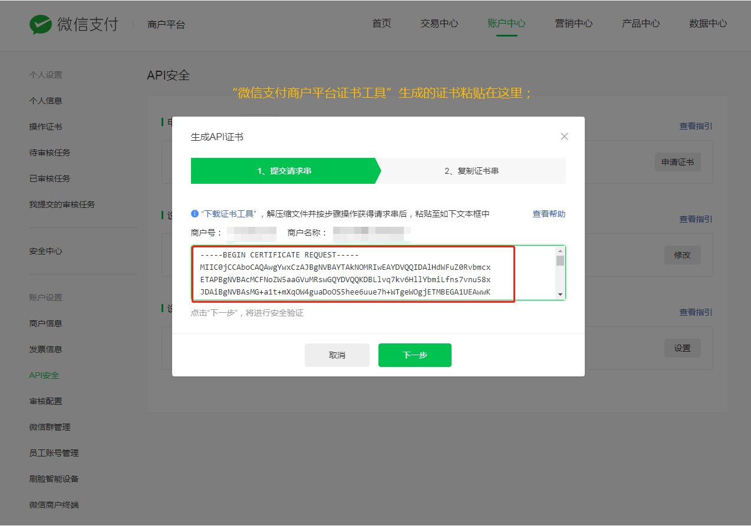Open the 查看帮助 link in dialog
The height and width of the screenshot is (526, 751).
pyautogui.click(x=549, y=214)
